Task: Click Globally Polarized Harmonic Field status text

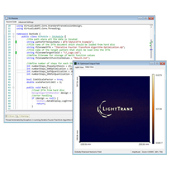Action: [x=88, y=152]
